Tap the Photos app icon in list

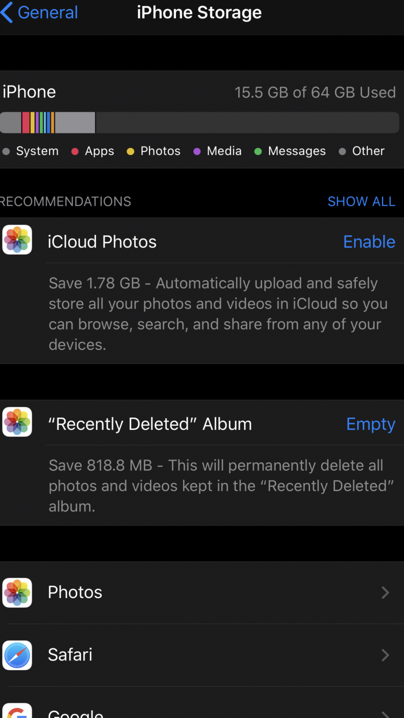[17, 593]
